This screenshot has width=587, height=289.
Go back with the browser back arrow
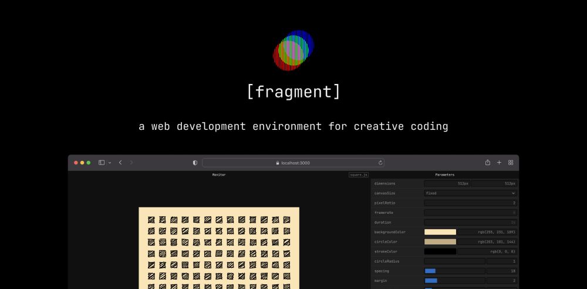tap(120, 163)
